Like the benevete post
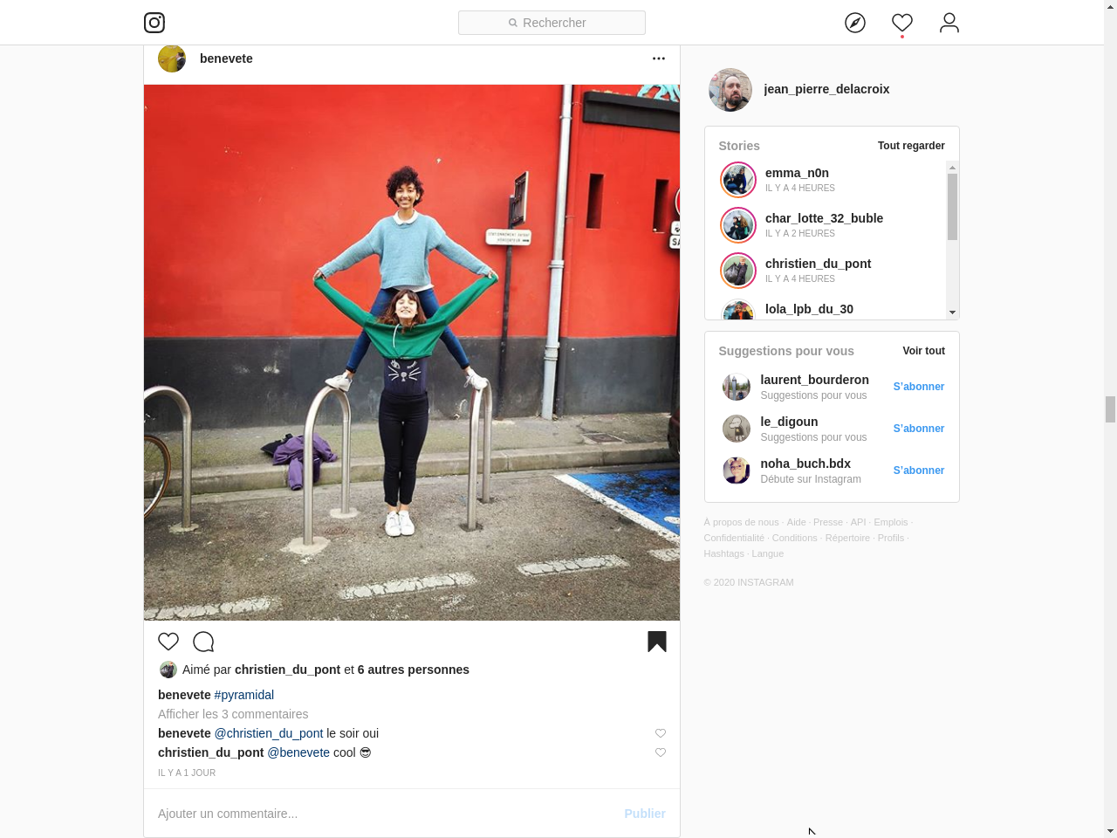Screen dimensions: 1117x838 click(168, 642)
